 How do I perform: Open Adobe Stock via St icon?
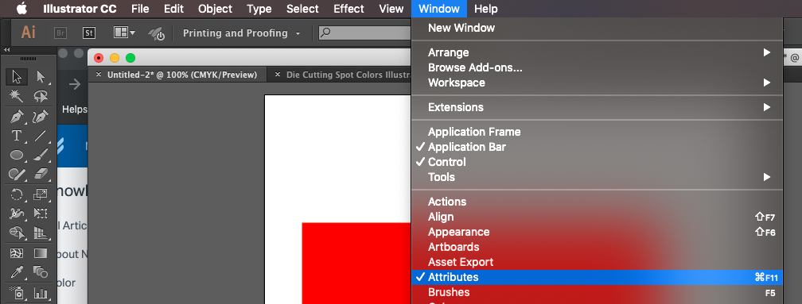tap(89, 33)
